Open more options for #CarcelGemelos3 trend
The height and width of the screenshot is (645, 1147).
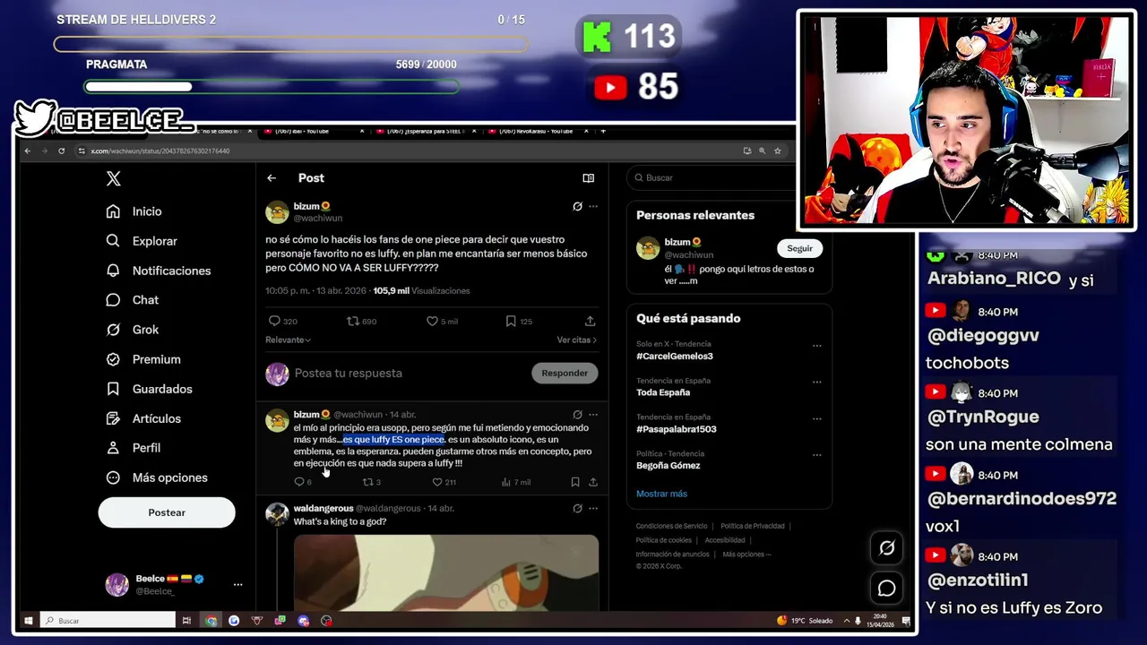tap(816, 346)
